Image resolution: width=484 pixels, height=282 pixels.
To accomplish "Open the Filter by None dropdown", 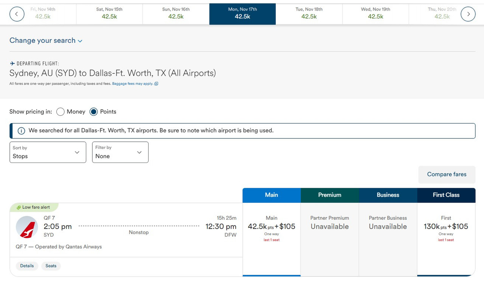I will (x=120, y=152).
